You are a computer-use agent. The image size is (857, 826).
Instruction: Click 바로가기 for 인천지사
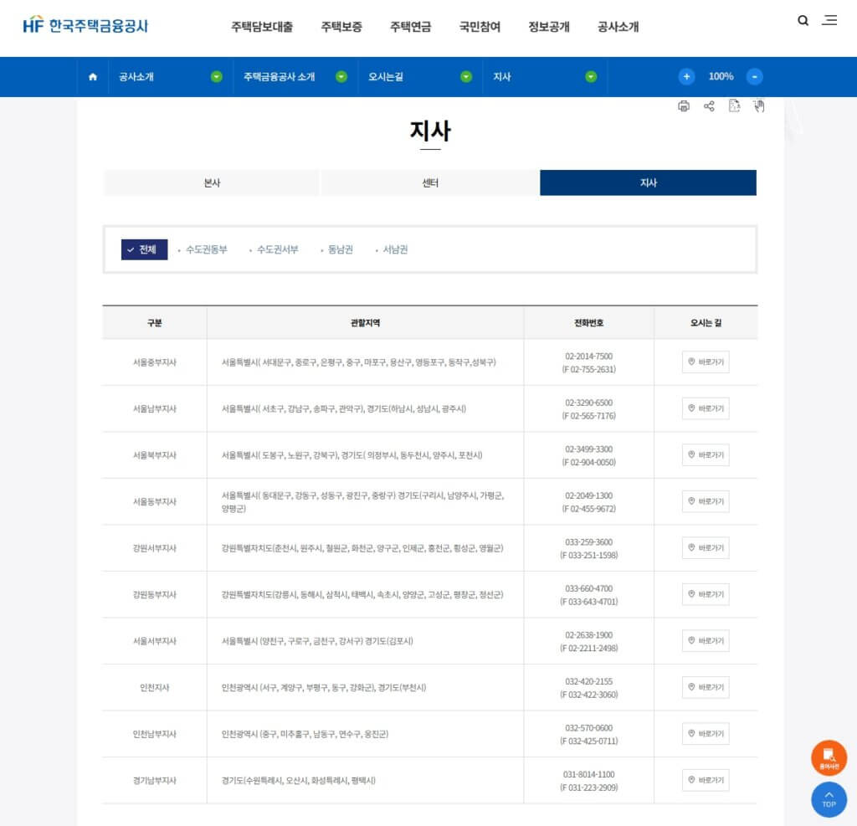pos(705,687)
